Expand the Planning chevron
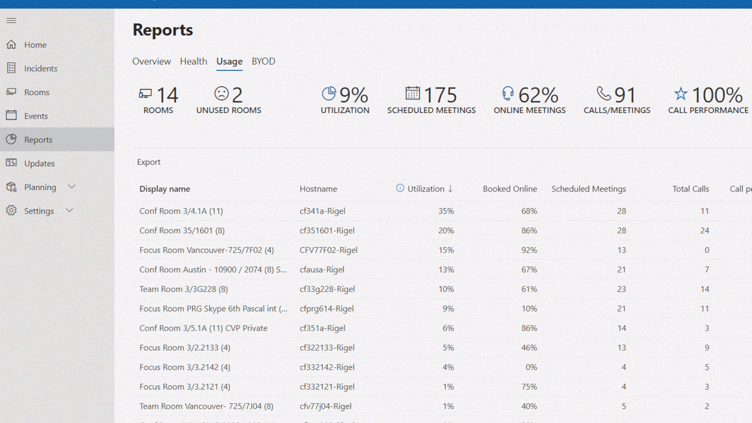Viewport: 752px width, 423px height. tap(72, 186)
